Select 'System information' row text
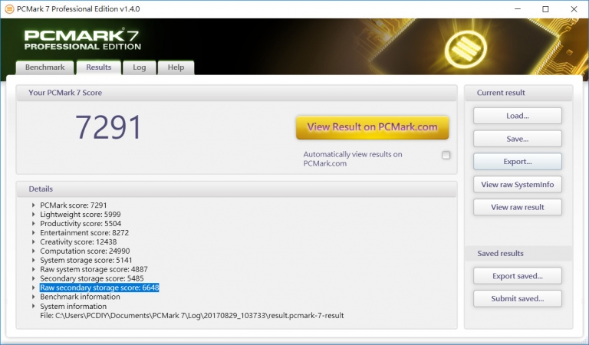Viewport: 589px width, 345px height. coord(74,307)
